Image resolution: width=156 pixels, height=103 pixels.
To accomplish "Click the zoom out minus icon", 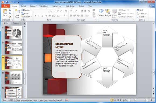I will click(x=129, y=100).
